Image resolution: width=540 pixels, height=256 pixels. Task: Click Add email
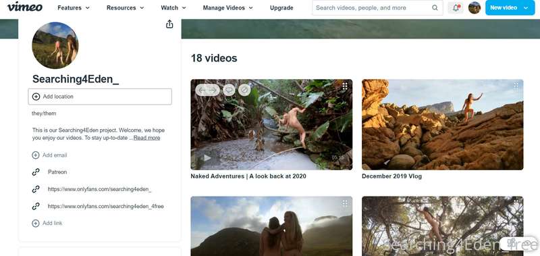coord(55,155)
